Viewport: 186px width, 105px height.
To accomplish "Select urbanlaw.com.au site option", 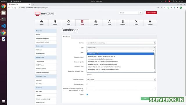I will click(x=120, y=64).
